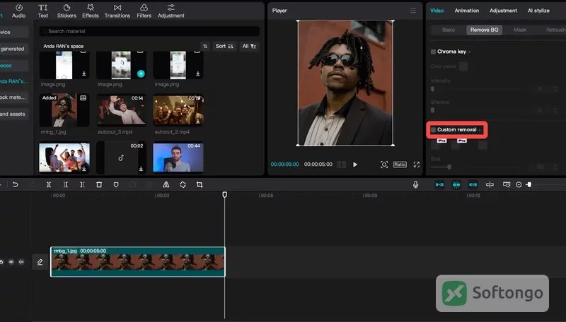Click the Split clip tool
Viewport: 566px width, 322px height.
click(49, 184)
